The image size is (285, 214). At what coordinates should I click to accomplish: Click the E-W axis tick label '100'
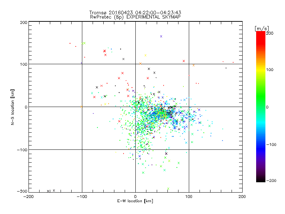point(189,197)
